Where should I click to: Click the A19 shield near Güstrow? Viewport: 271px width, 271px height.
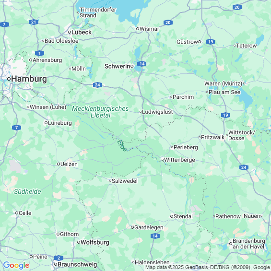click(211, 42)
